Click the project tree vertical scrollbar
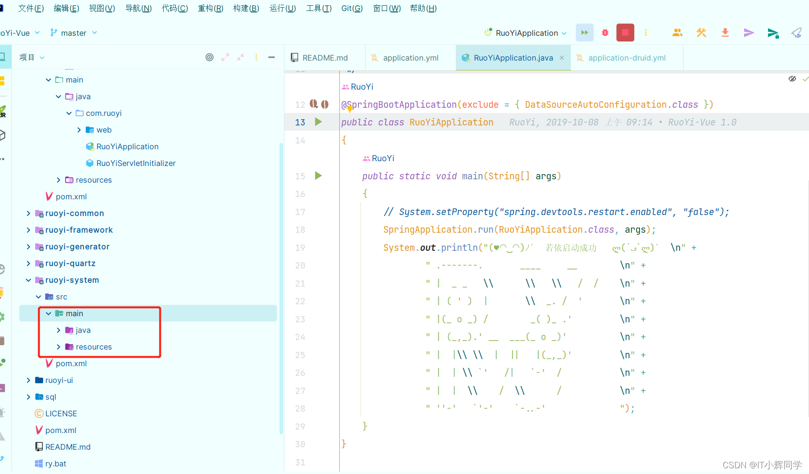The height and width of the screenshot is (474, 809). coord(281,289)
